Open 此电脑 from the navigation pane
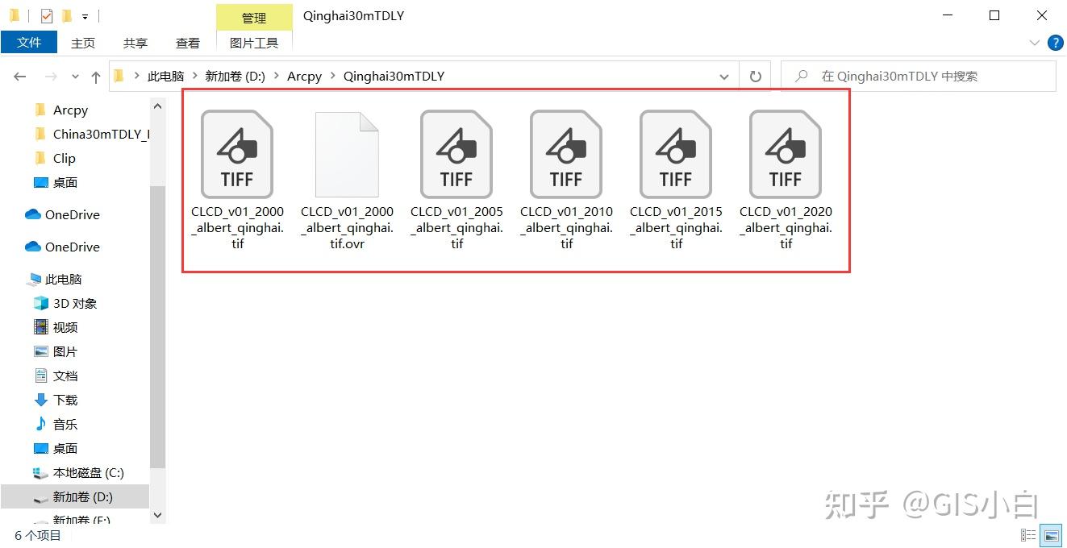1067x548 pixels. 63,279
